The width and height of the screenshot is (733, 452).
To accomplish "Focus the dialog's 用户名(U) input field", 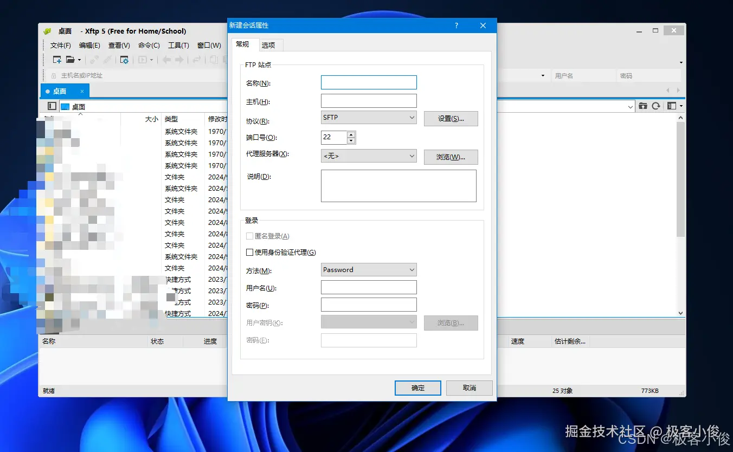I will click(369, 287).
